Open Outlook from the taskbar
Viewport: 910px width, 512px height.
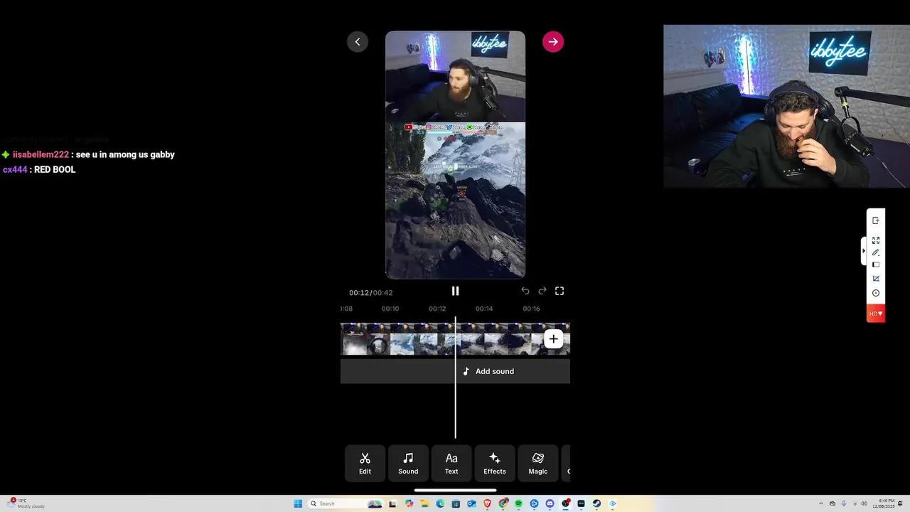pos(471,503)
